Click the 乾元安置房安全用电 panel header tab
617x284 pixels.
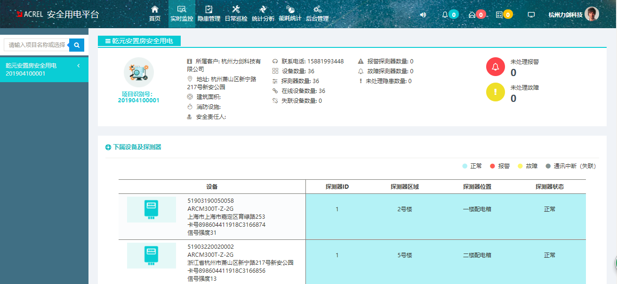pos(139,41)
